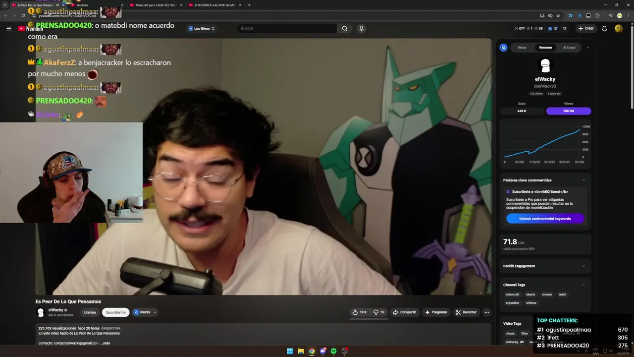
Task: Bookmark page with star icon
Action: [x=558, y=15]
